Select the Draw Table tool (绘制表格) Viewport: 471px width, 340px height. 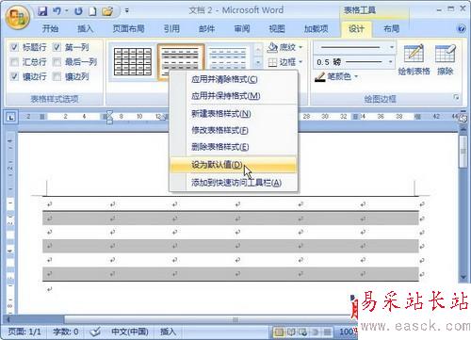[414, 59]
